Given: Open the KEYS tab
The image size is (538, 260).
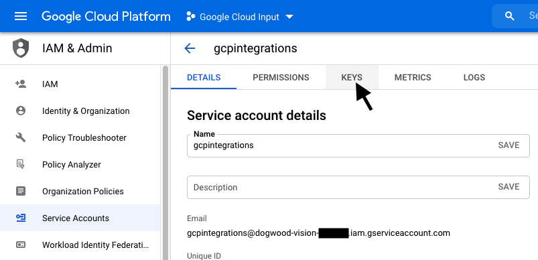Looking at the screenshot, I should click(x=352, y=78).
